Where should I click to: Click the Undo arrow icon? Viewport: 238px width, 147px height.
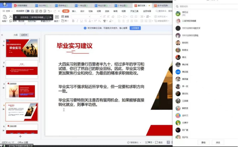(49, 11)
